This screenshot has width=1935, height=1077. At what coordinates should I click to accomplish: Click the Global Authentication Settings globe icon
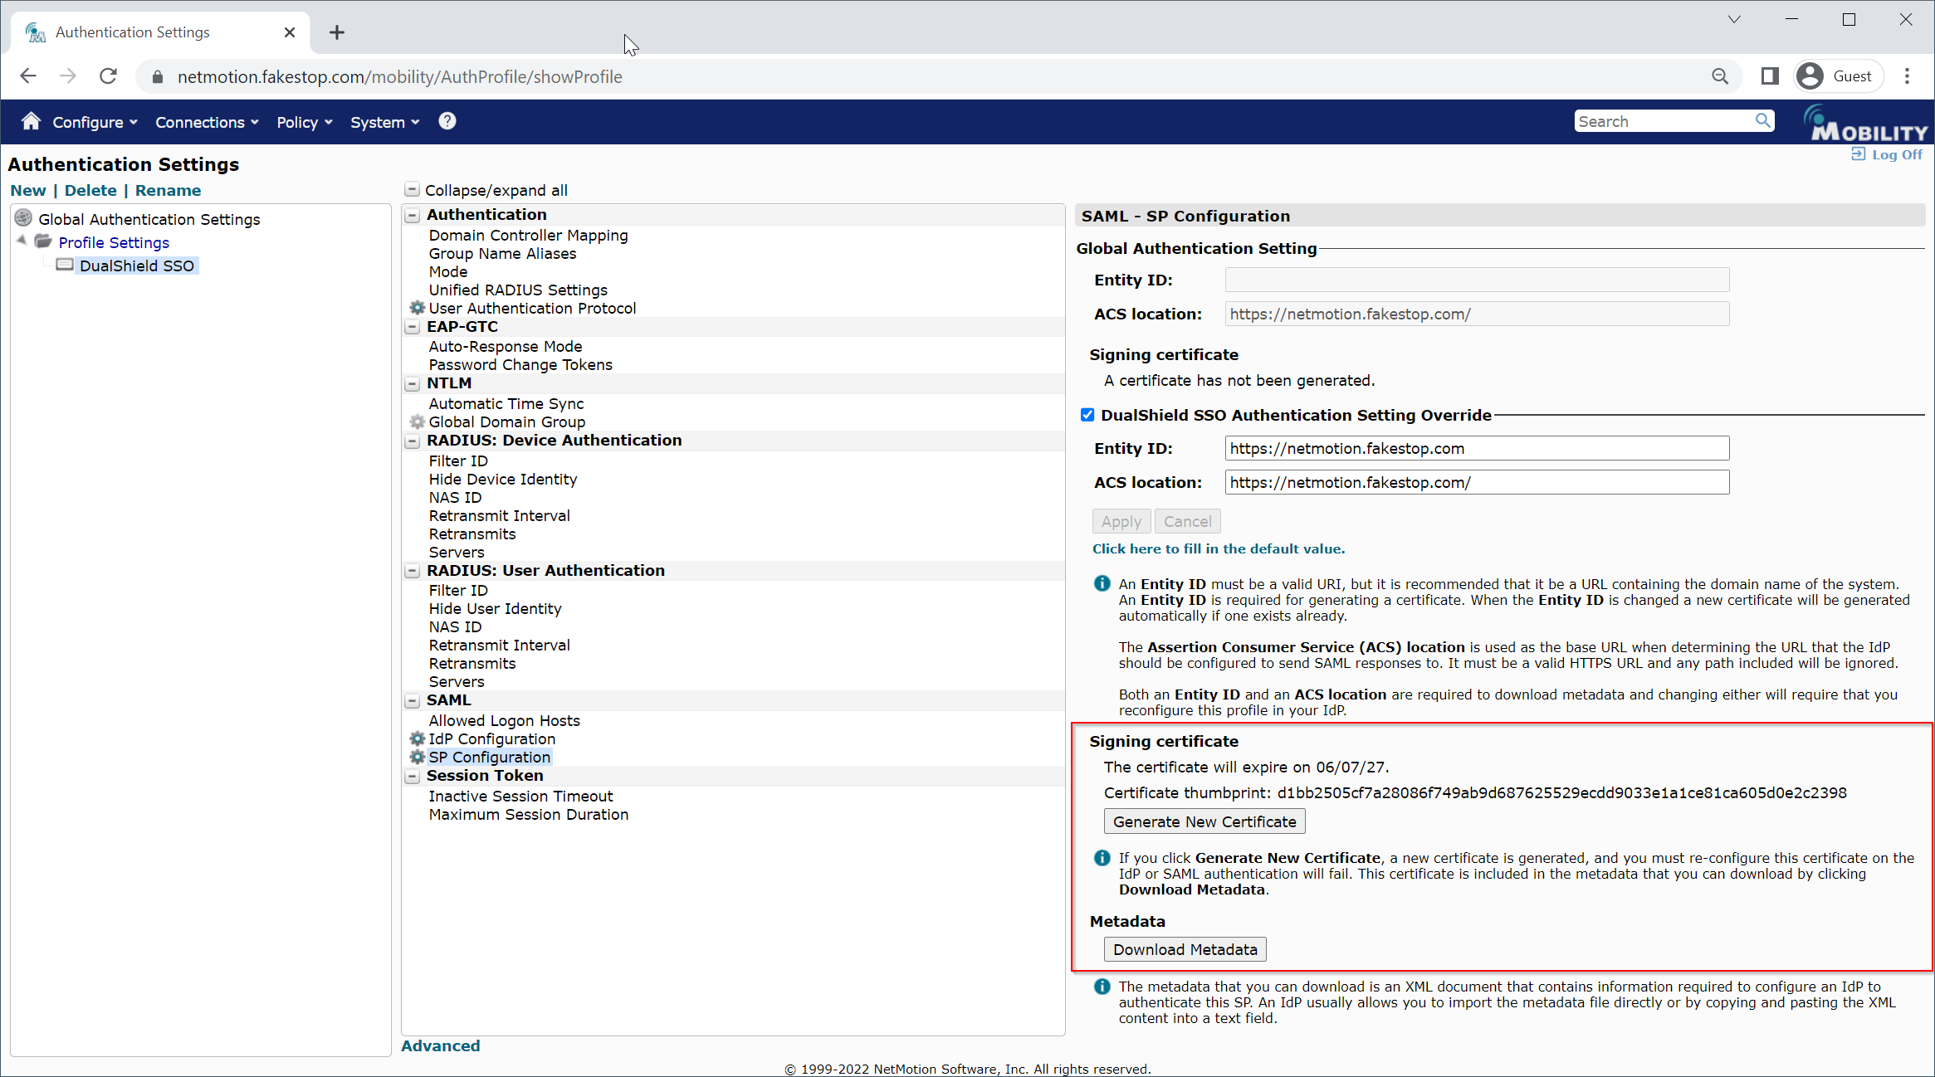(24, 218)
